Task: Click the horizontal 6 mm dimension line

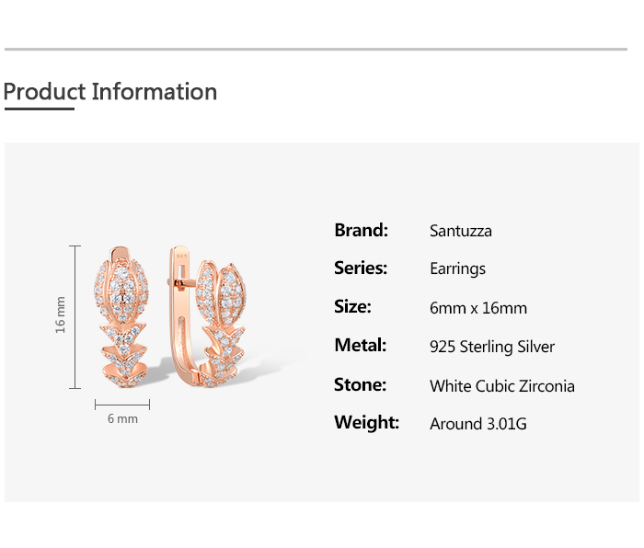Action: [x=122, y=405]
